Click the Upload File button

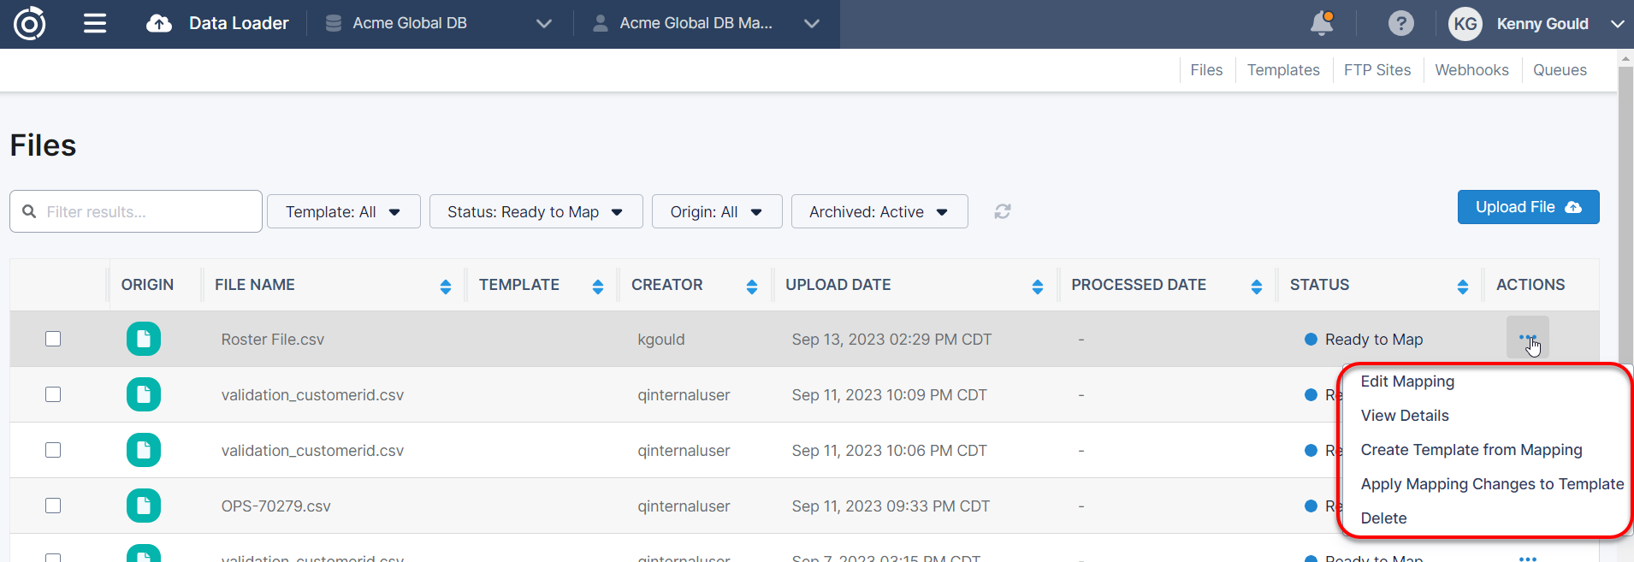tap(1528, 207)
